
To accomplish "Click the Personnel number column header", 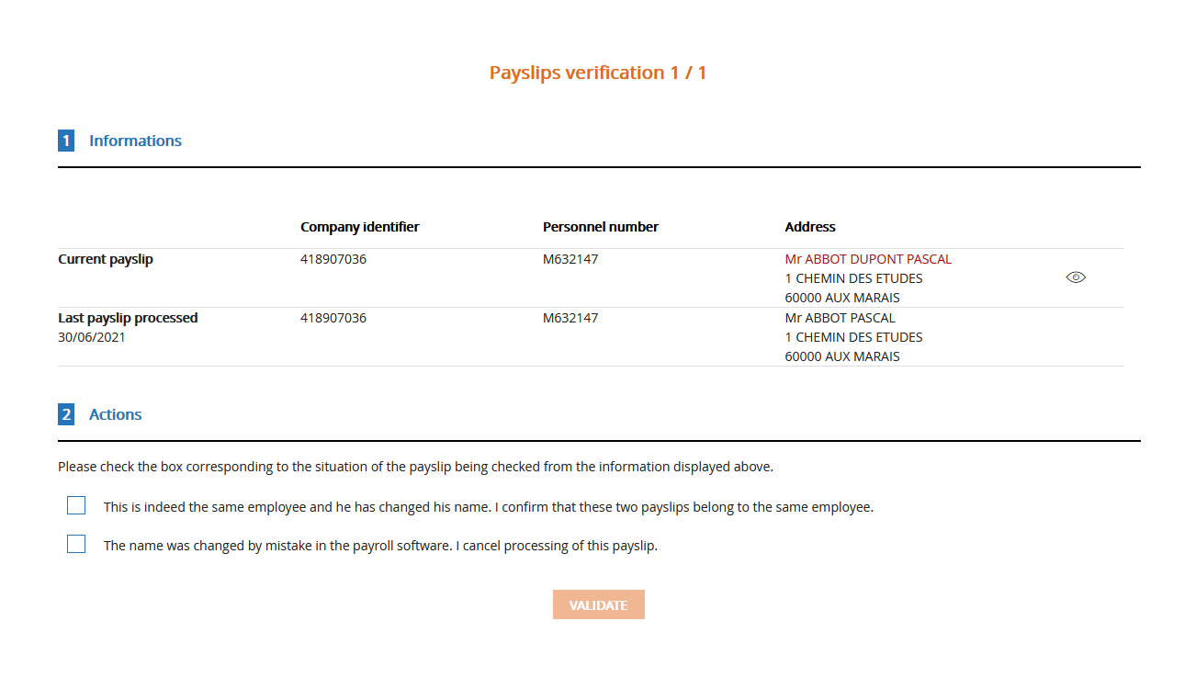I will point(600,226).
